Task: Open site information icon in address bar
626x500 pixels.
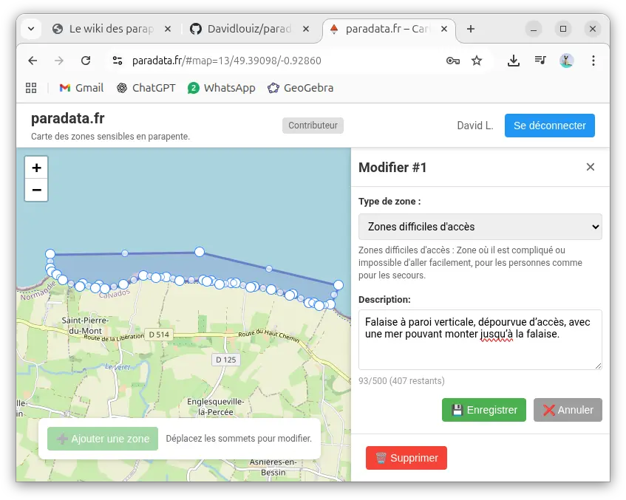Action: pyautogui.click(x=118, y=61)
